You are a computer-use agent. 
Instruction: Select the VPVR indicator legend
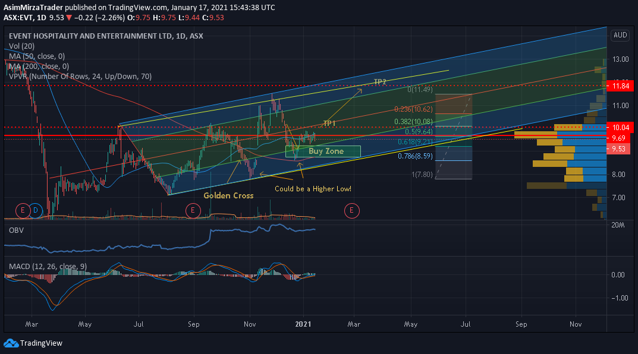click(x=80, y=77)
